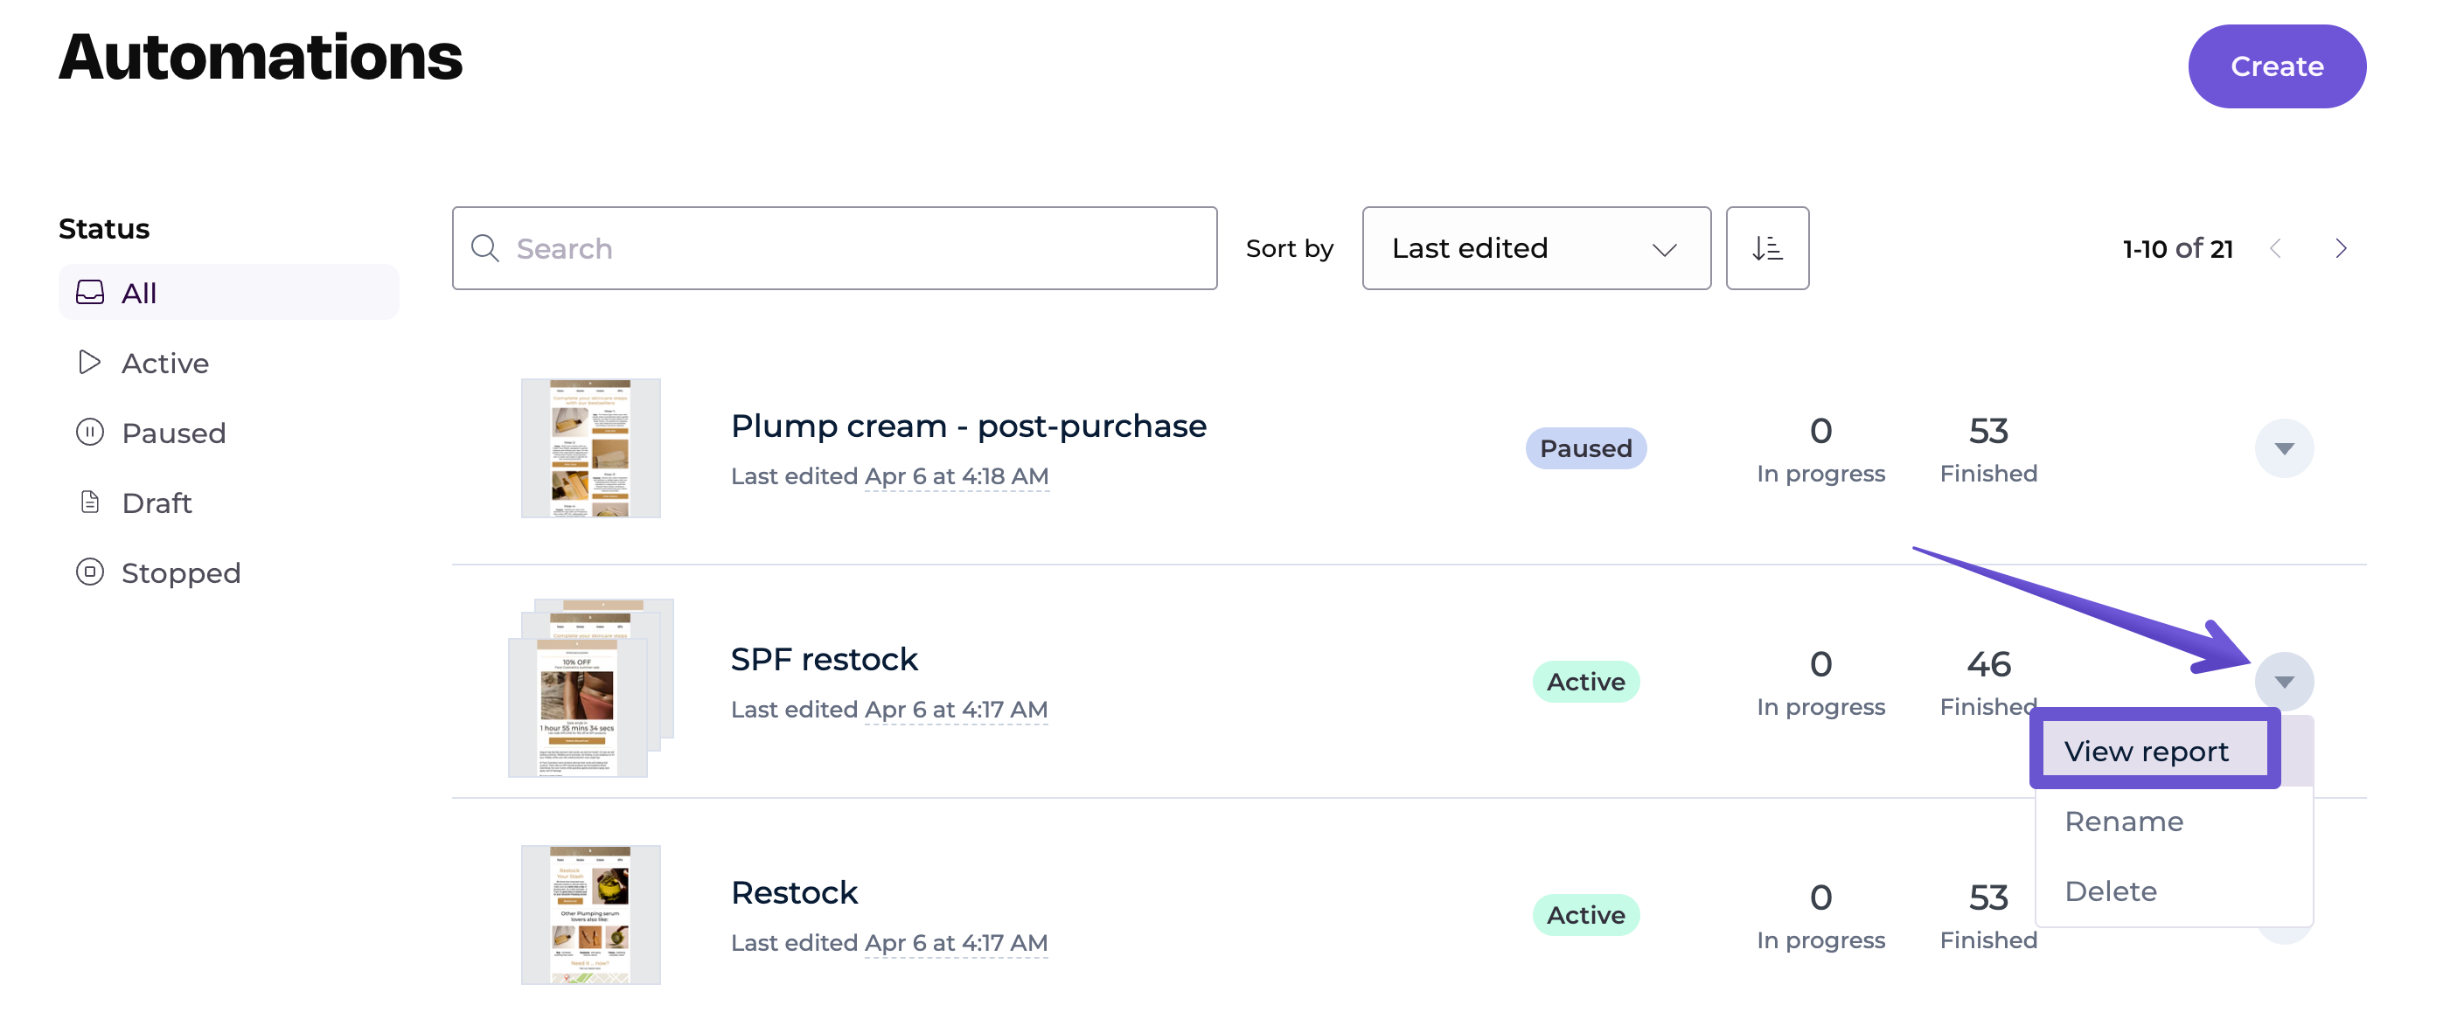Click the SPF restock email thumbnail
Image resolution: width=2464 pixels, height=1026 pixels.
588,689
